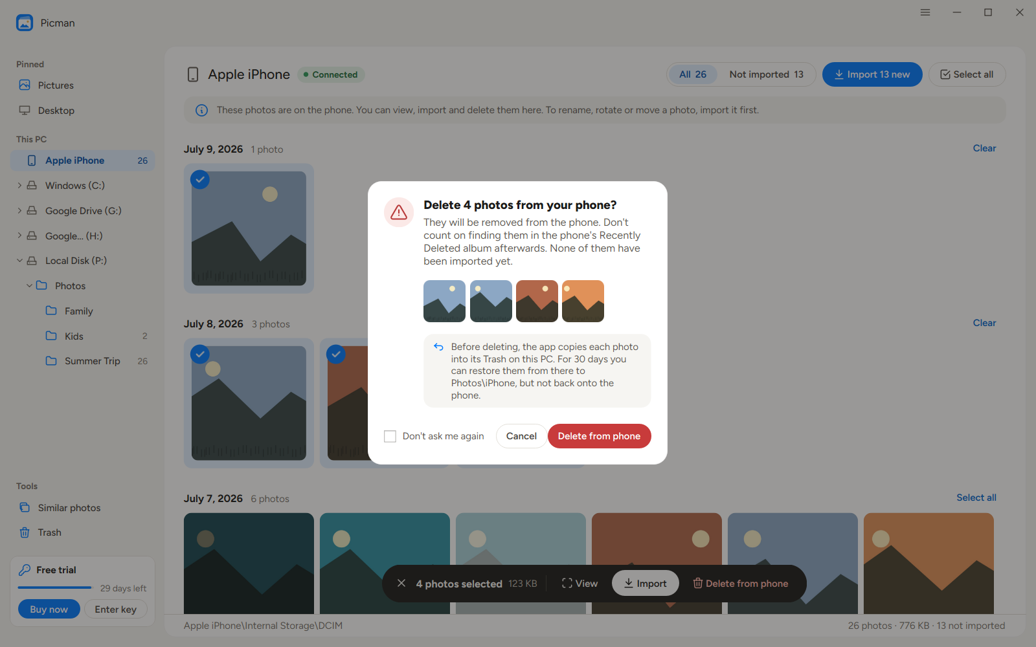Click the info icon in the banner
The image size is (1036, 647).
tap(202, 111)
